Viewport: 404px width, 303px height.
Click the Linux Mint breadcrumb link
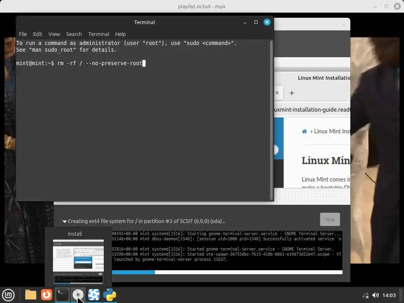(332, 131)
